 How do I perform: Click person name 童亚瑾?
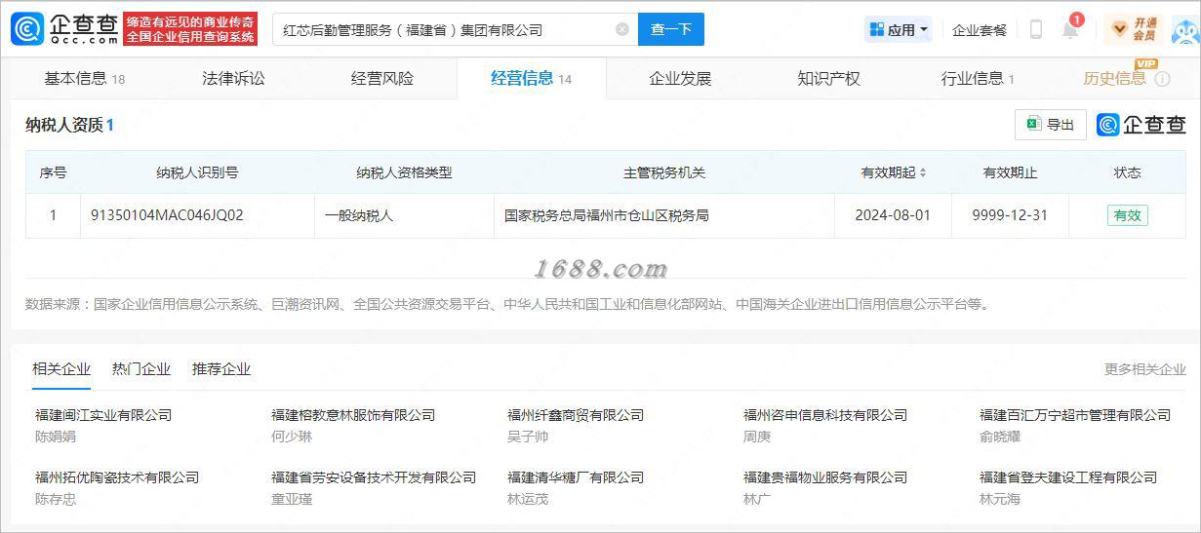pyautogui.click(x=292, y=499)
